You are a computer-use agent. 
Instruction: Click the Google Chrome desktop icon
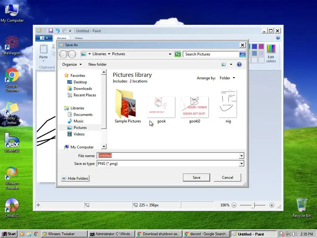(x=12, y=80)
